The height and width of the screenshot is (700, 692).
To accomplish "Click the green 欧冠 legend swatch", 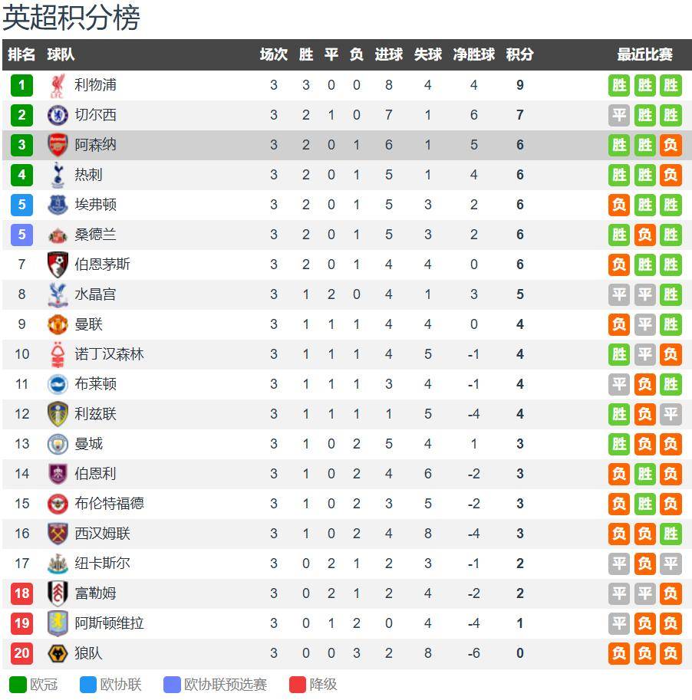I will coord(18,685).
